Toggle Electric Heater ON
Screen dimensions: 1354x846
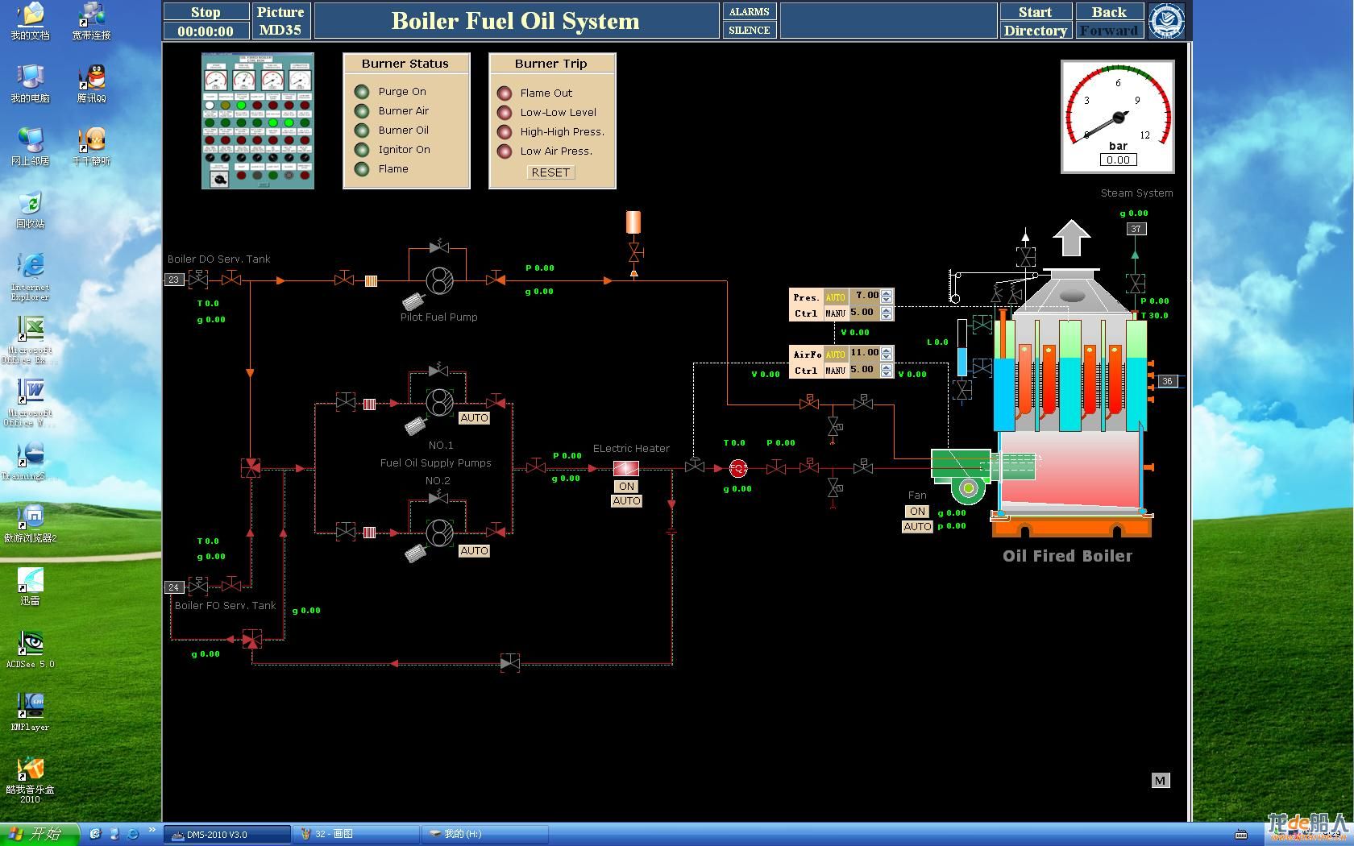[627, 487]
